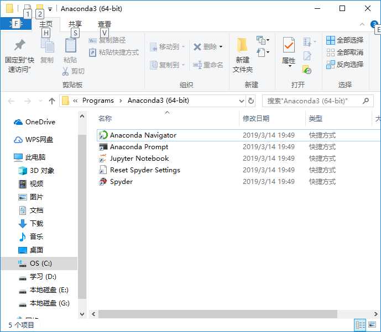Open Documents (文档) folder

click(31, 210)
